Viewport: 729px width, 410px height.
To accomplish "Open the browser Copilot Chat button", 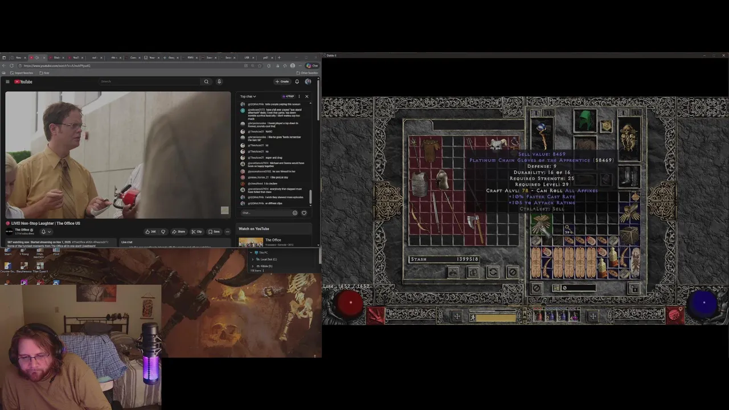I will (x=312, y=65).
